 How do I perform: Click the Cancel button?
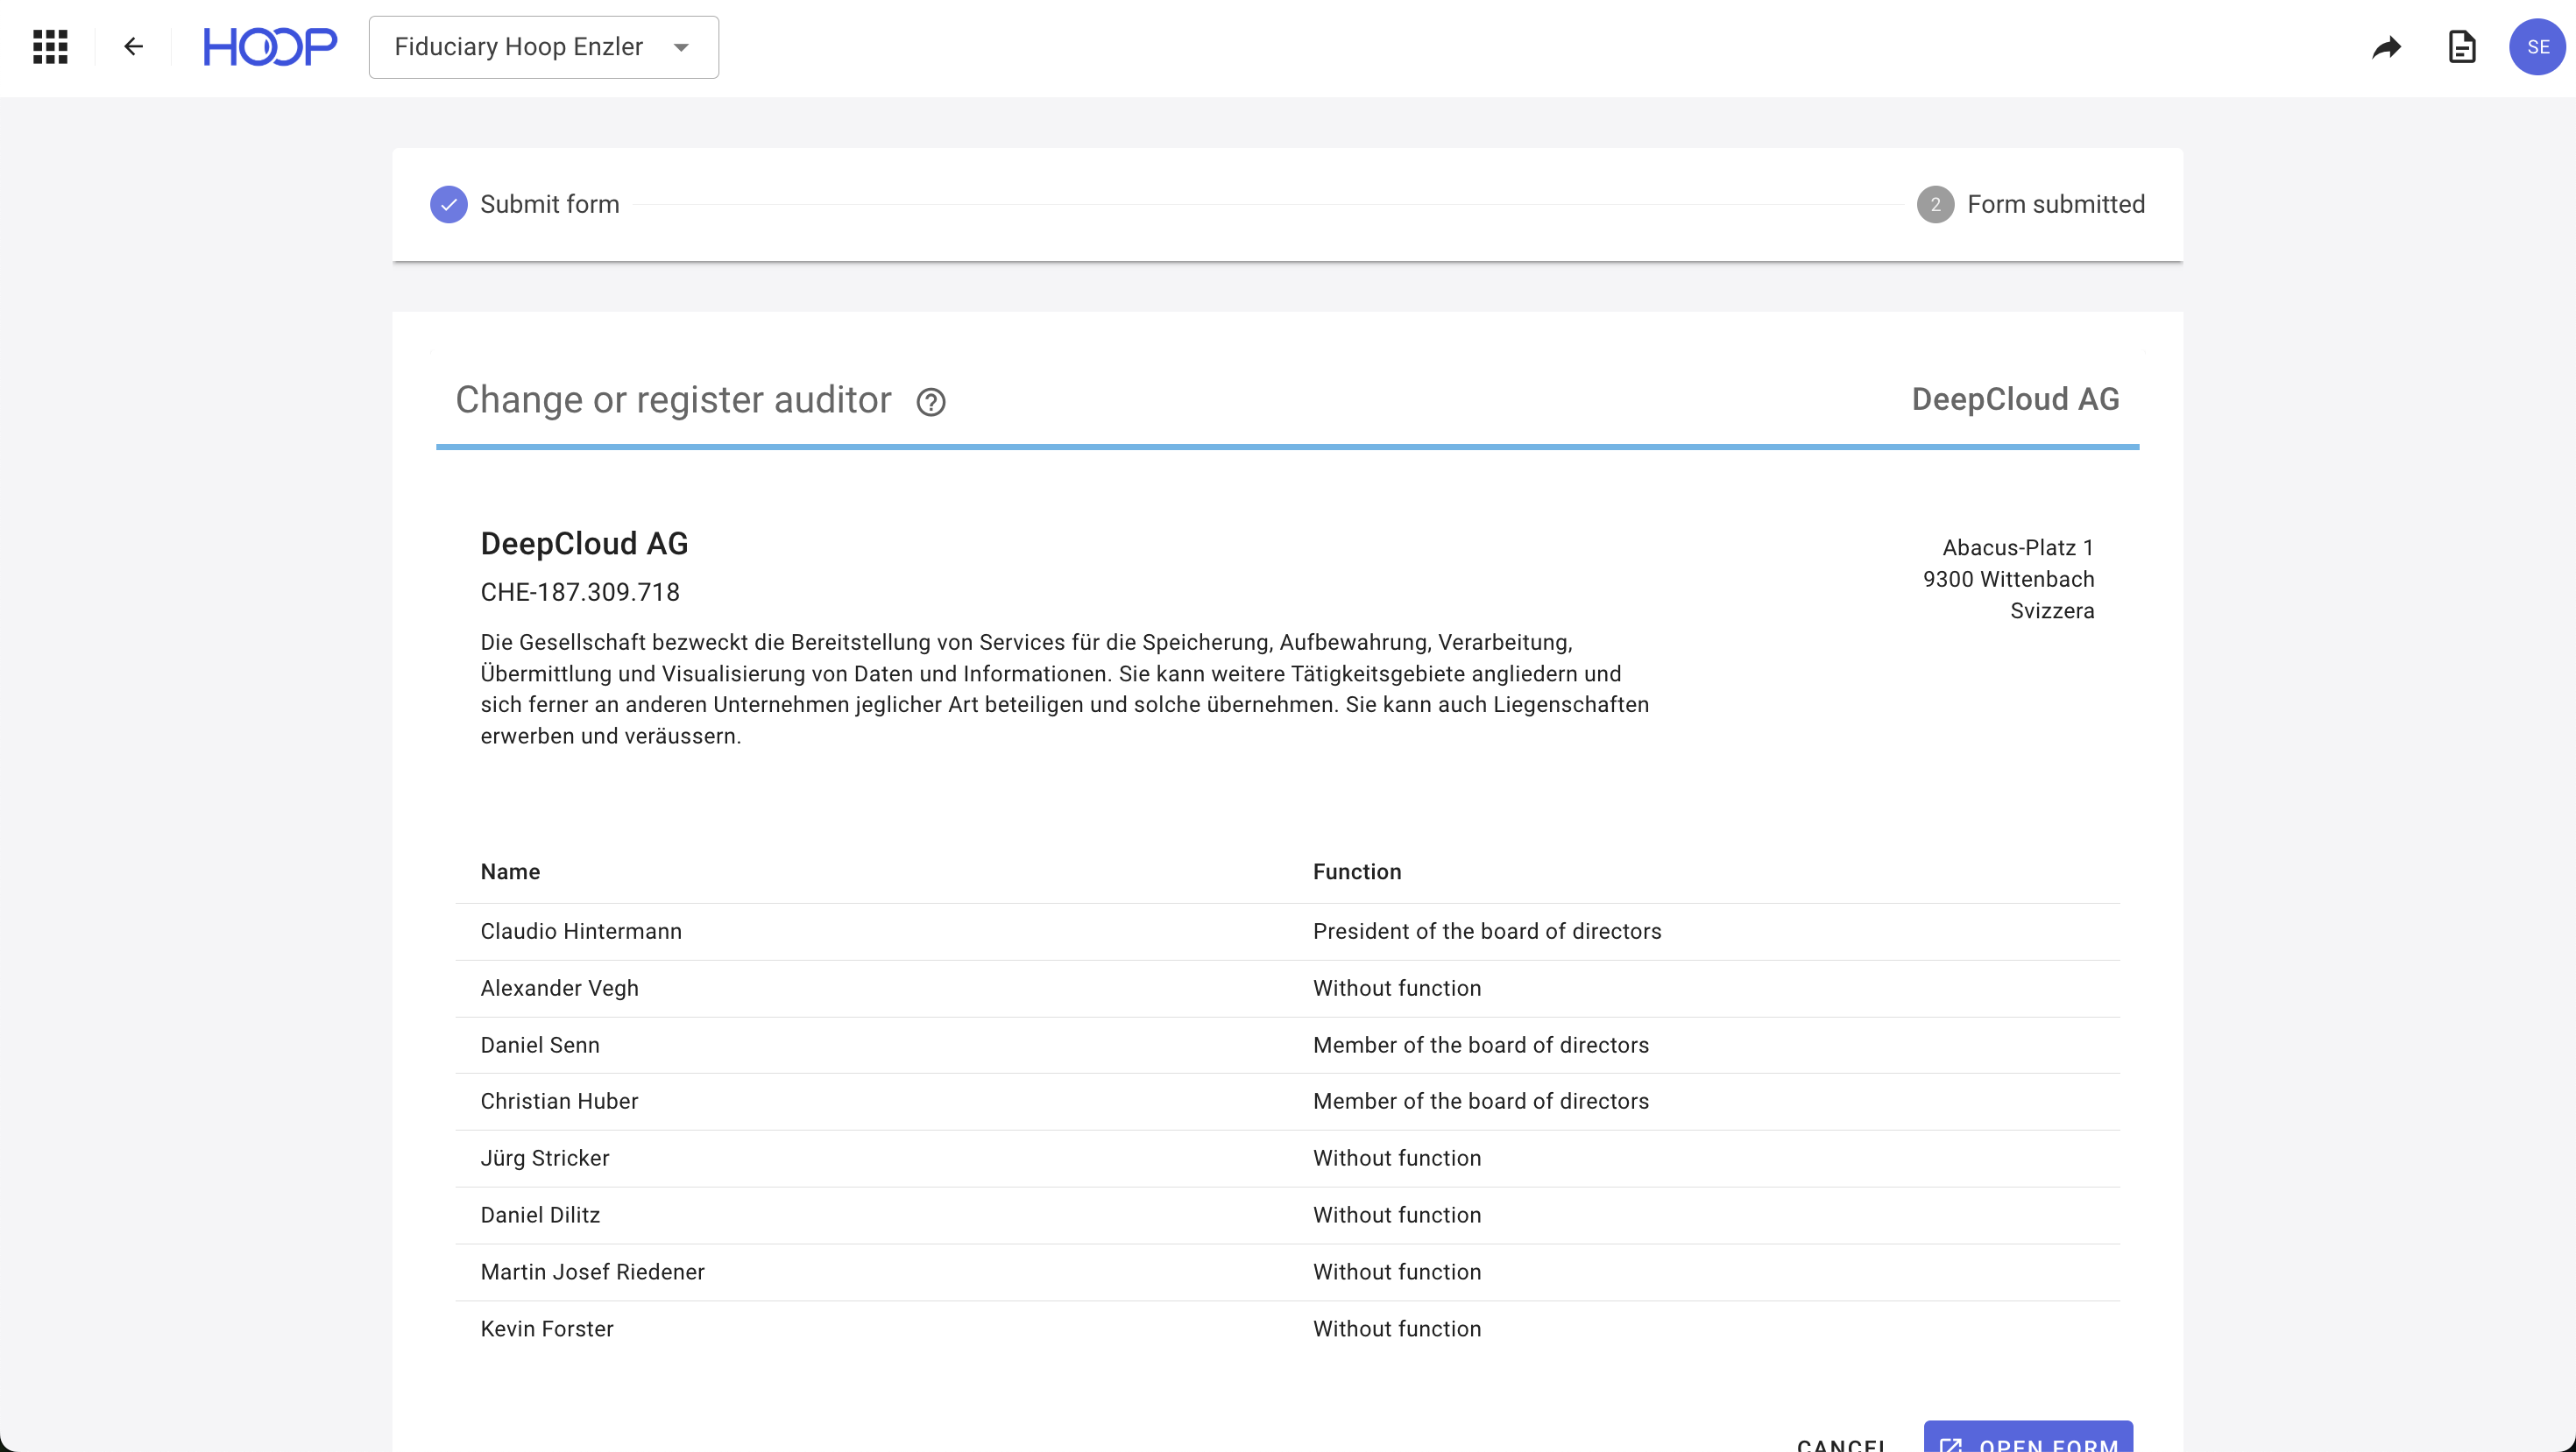[x=1841, y=1444]
